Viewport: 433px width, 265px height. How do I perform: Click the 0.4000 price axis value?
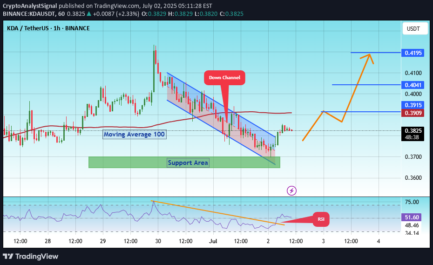click(413, 94)
